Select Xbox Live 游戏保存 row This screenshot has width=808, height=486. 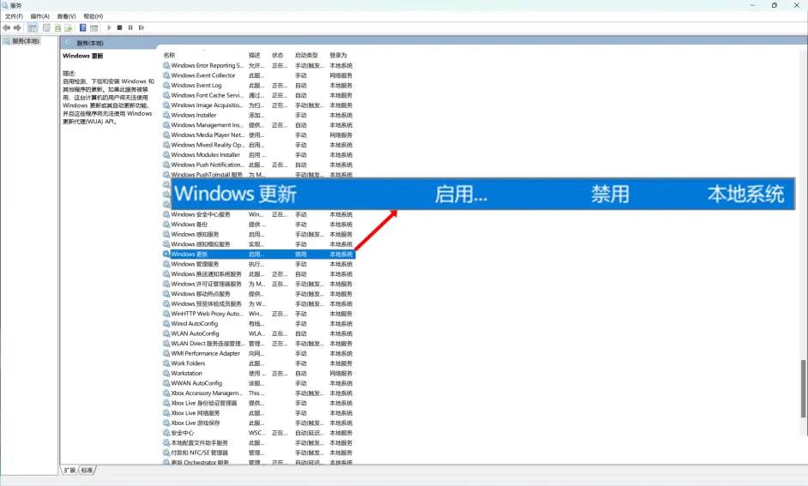258,423
